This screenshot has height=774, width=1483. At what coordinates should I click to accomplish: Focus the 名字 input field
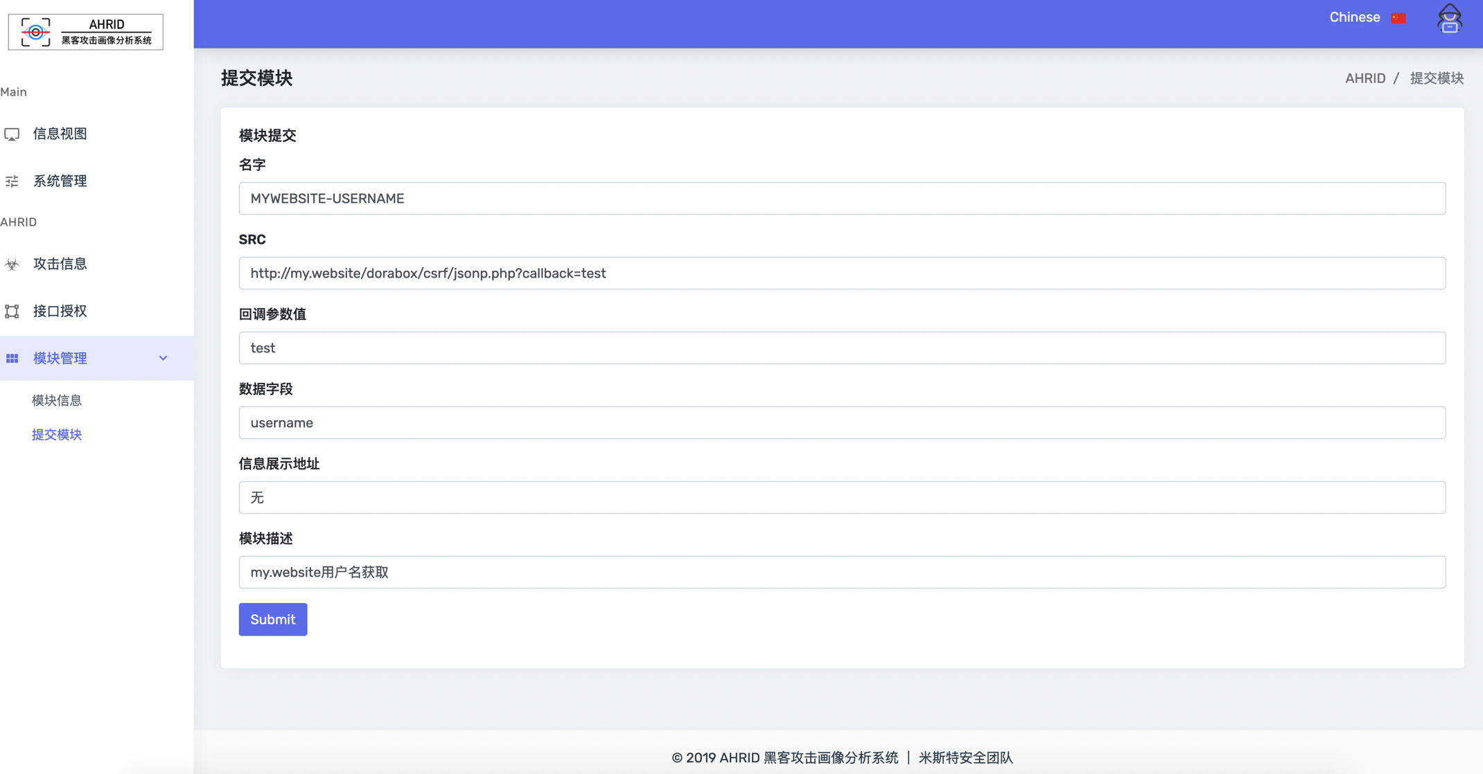click(x=841, y=199)
